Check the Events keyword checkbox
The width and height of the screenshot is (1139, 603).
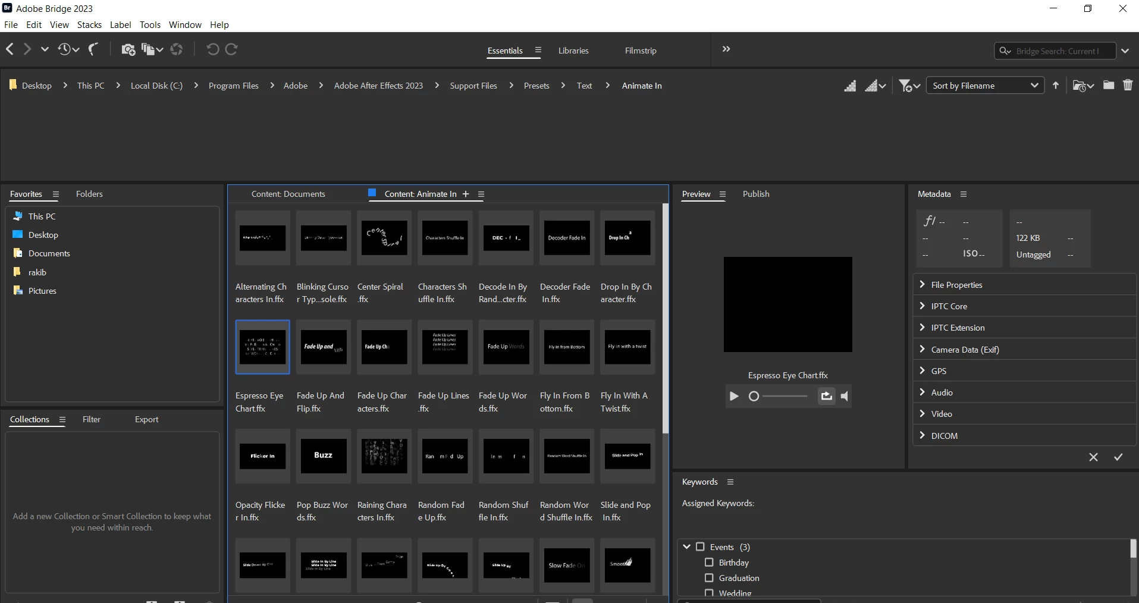pos(700,547)
